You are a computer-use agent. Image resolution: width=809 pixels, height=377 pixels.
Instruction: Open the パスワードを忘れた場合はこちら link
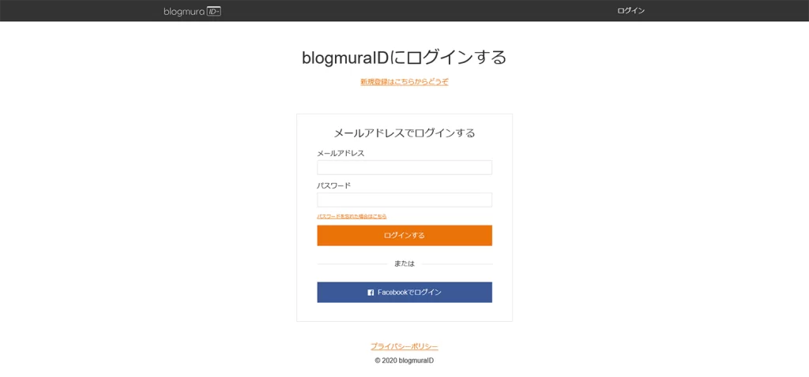click(x=352, y=216)
